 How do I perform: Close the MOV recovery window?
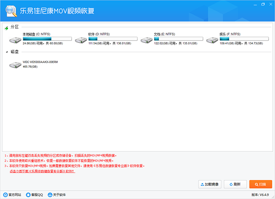pyautogui.click(x=268, y=5)
